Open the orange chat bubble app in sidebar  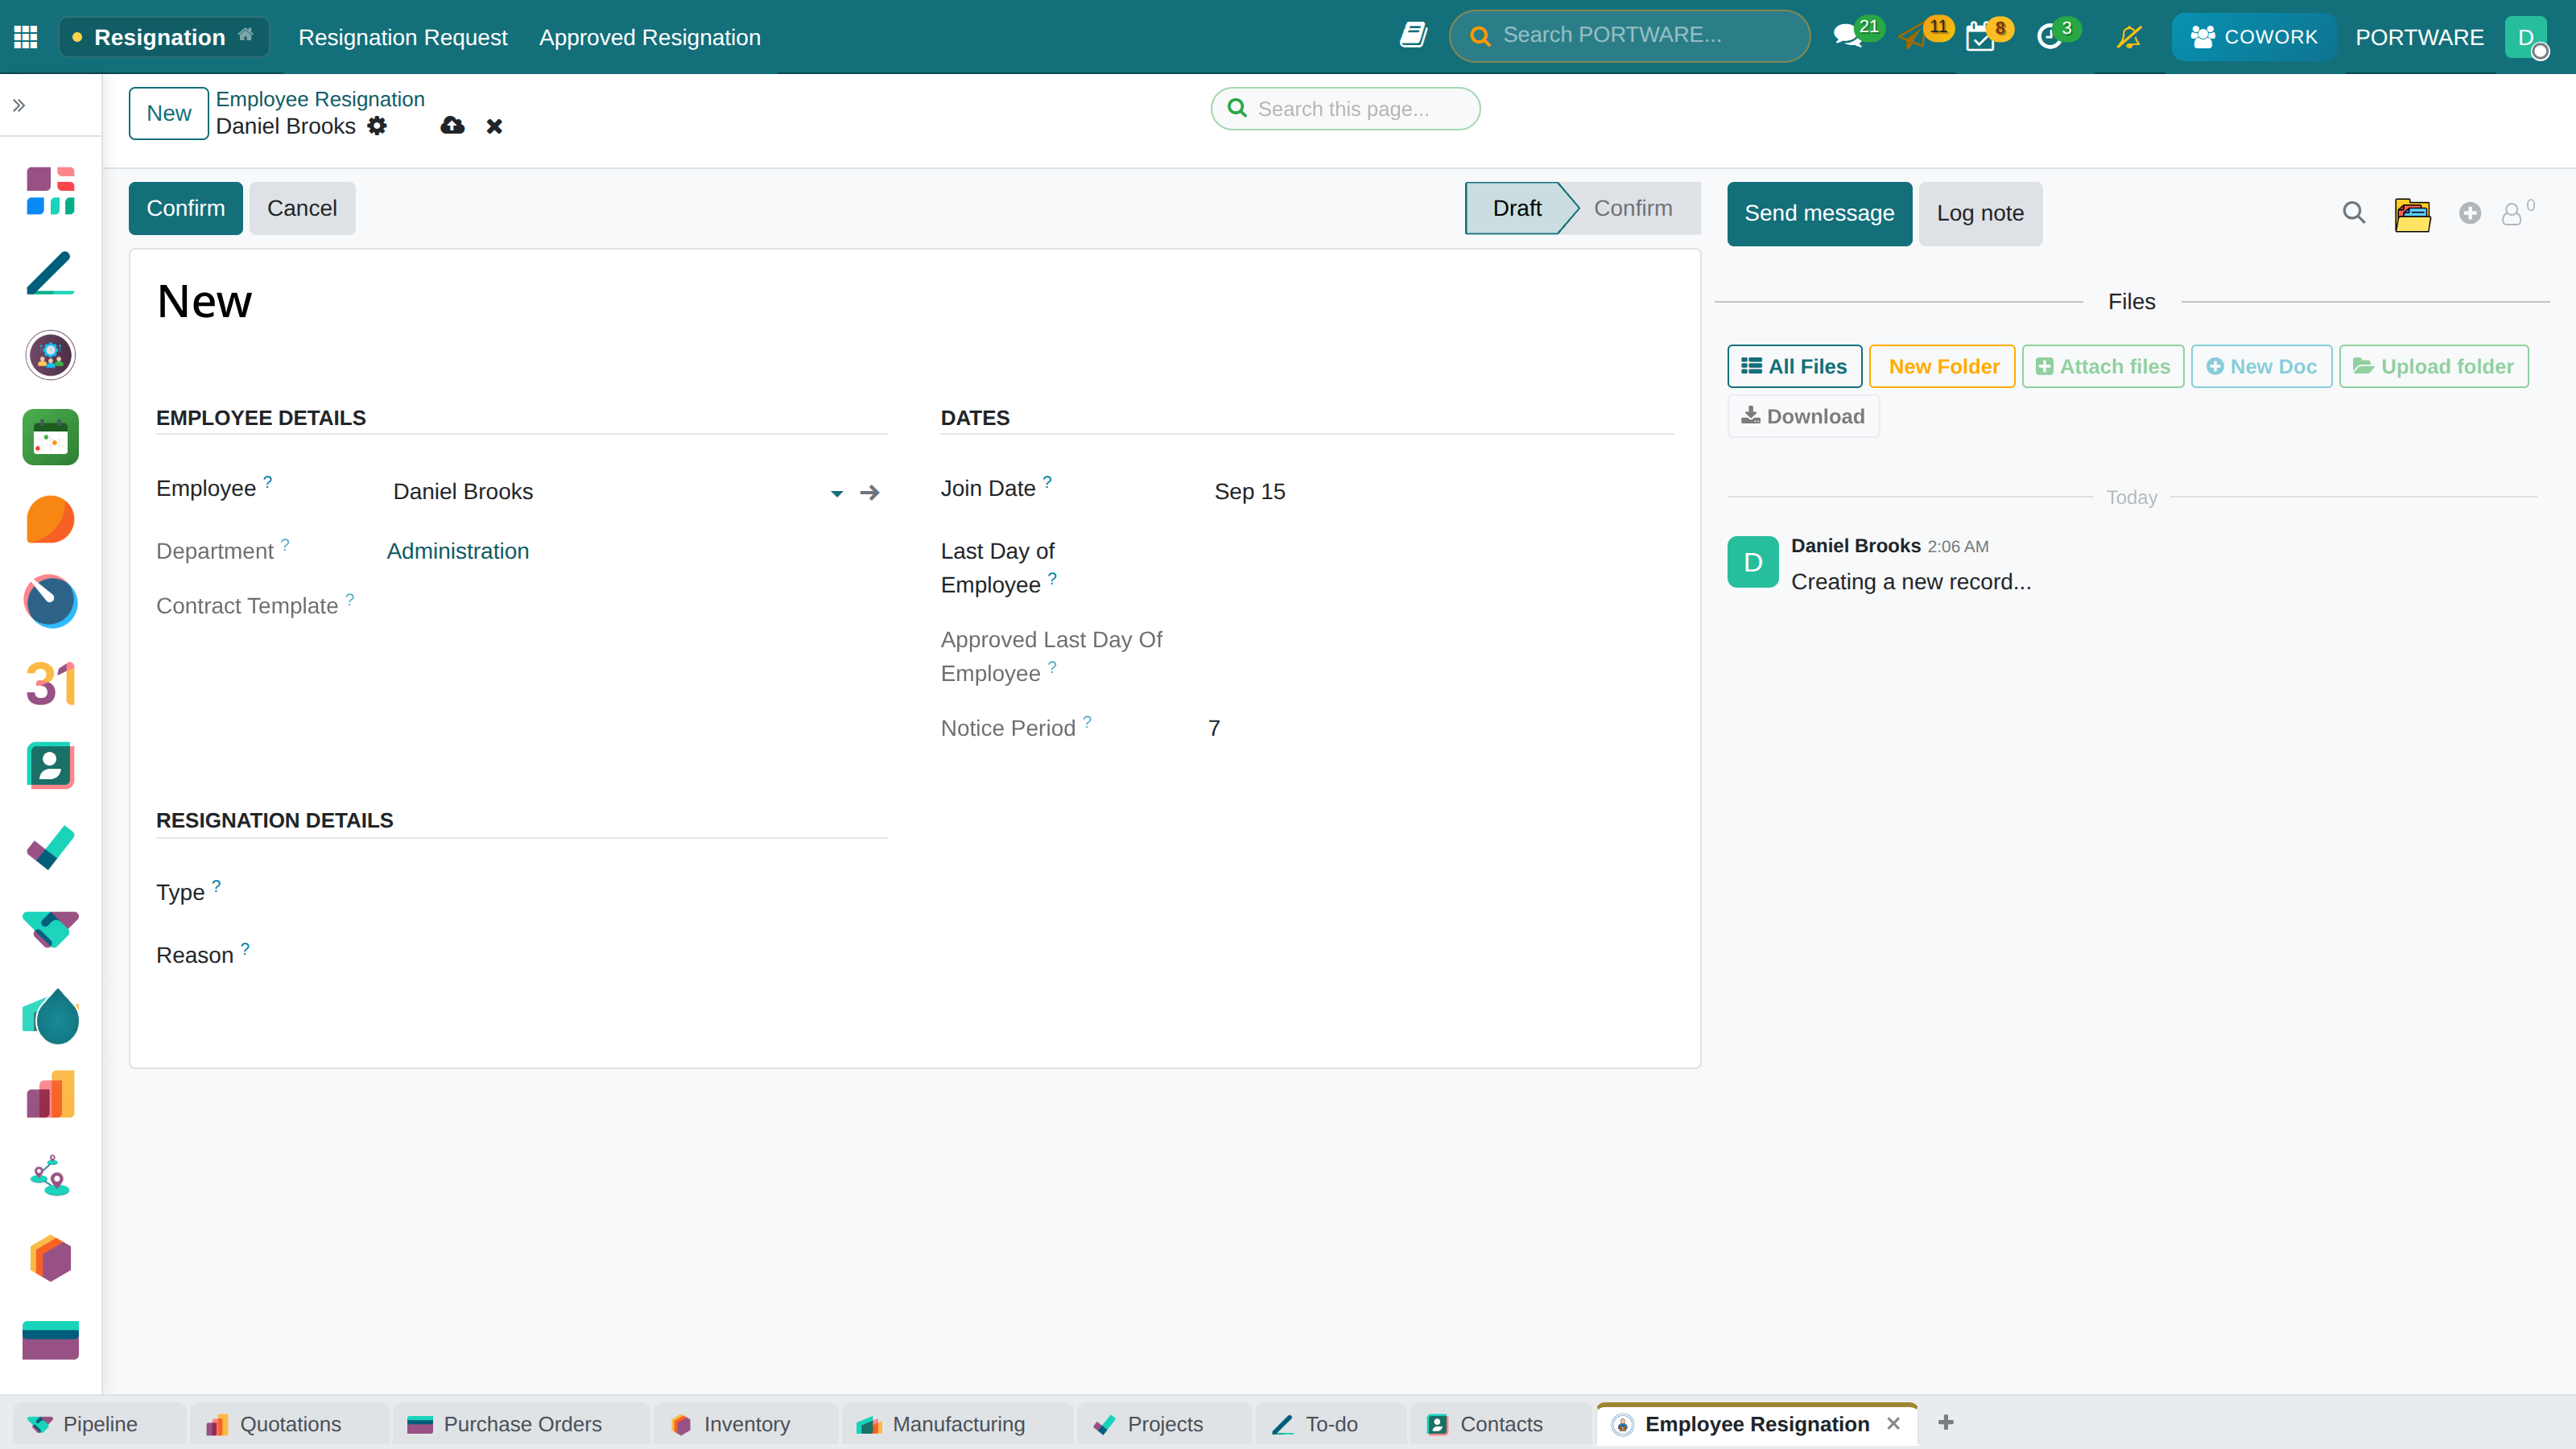50,519
